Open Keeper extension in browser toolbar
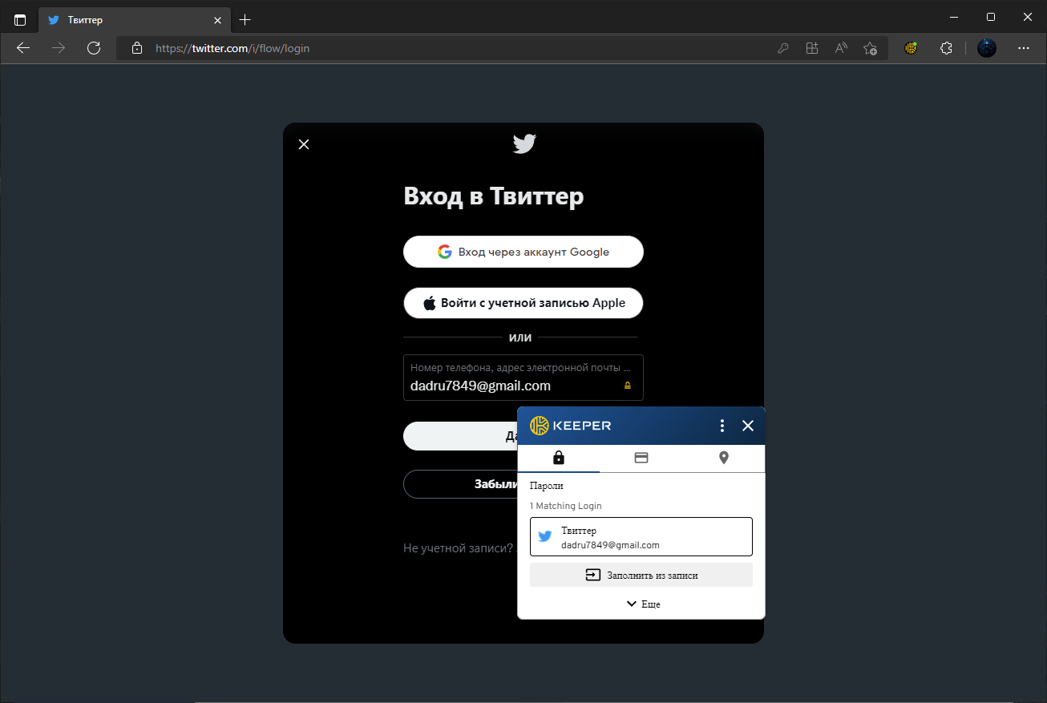Viewport: 1047px width, 703px height. 911,48
